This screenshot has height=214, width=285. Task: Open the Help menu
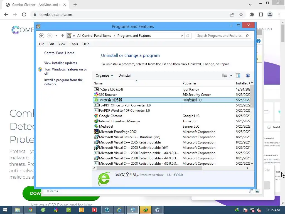tap(86, 44)
